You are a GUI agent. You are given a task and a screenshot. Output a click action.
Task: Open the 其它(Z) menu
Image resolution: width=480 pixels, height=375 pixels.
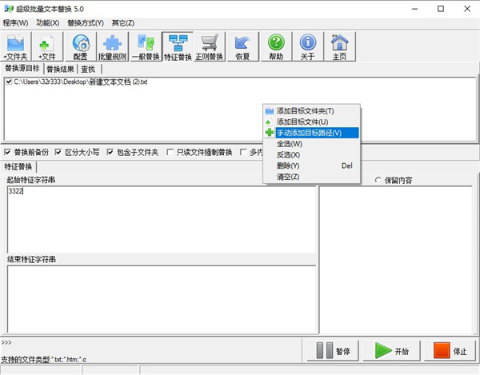[122, 23]
